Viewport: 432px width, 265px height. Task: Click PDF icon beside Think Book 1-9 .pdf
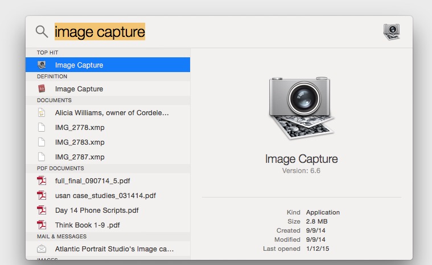coord(42,225)
